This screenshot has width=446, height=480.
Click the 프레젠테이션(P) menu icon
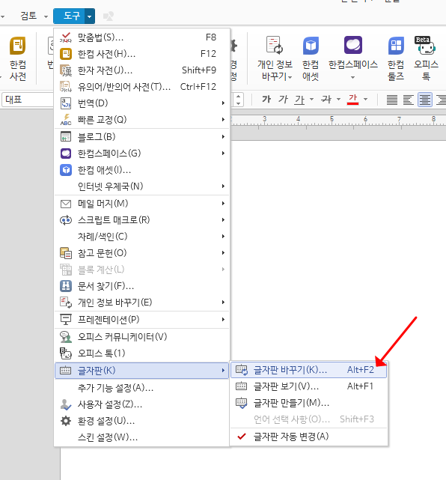coord(66,320)
